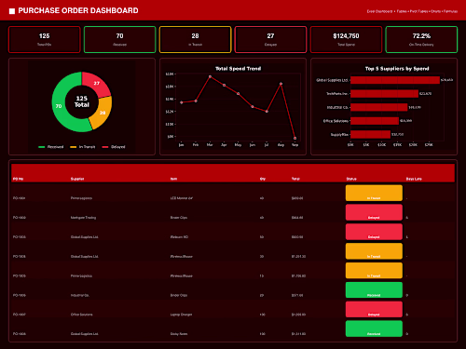Click the Top 5 Suppliers by Spend title

tap(397, 69)
